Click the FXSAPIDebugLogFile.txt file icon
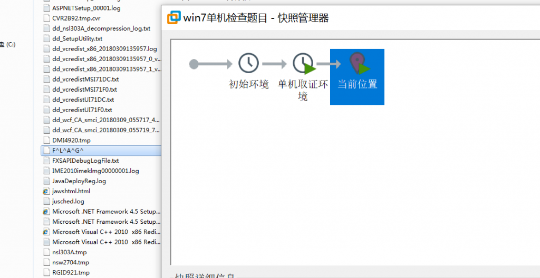 tap(46, 161)
